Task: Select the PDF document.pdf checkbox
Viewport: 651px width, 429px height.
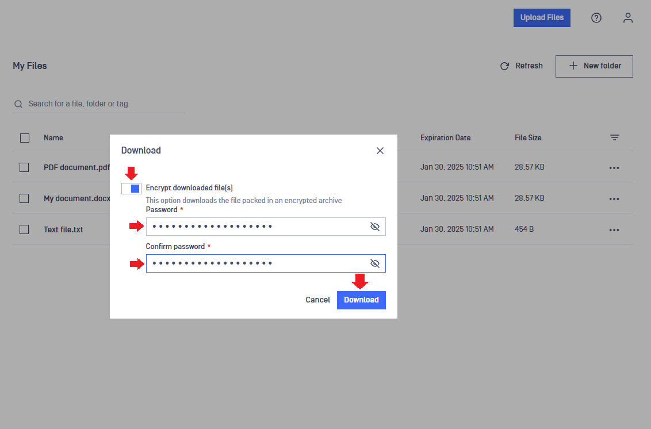Action: pos(24,167)
